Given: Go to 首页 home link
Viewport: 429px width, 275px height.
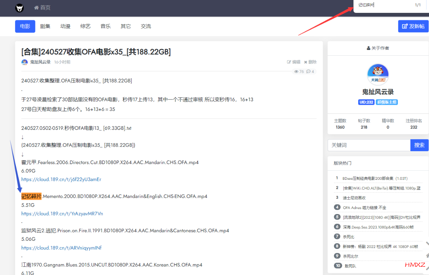Looking at the screenshot, I should pyautogui.click(x=42, y=7).
